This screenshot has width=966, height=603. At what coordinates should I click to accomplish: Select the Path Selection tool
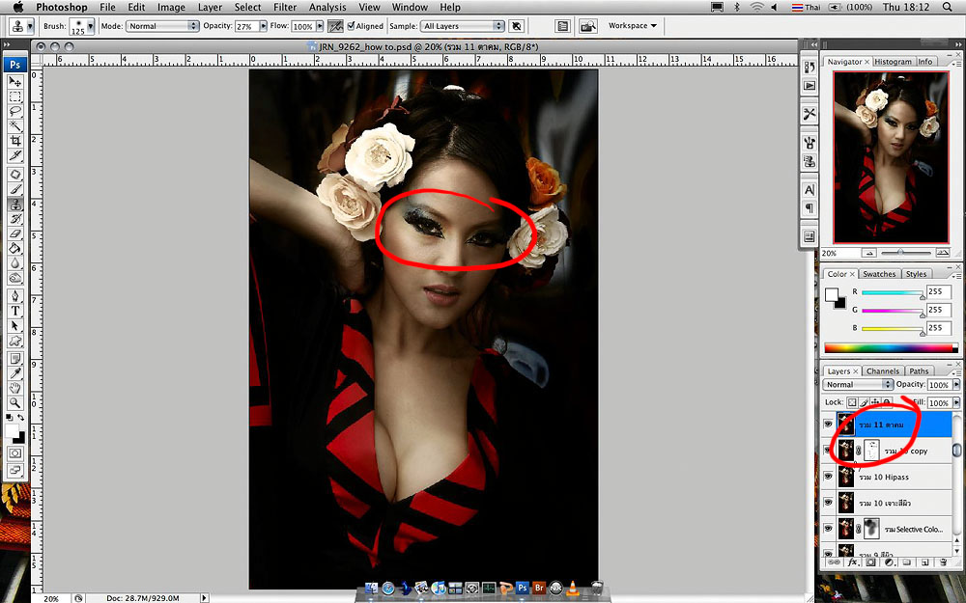pos(14,325)
